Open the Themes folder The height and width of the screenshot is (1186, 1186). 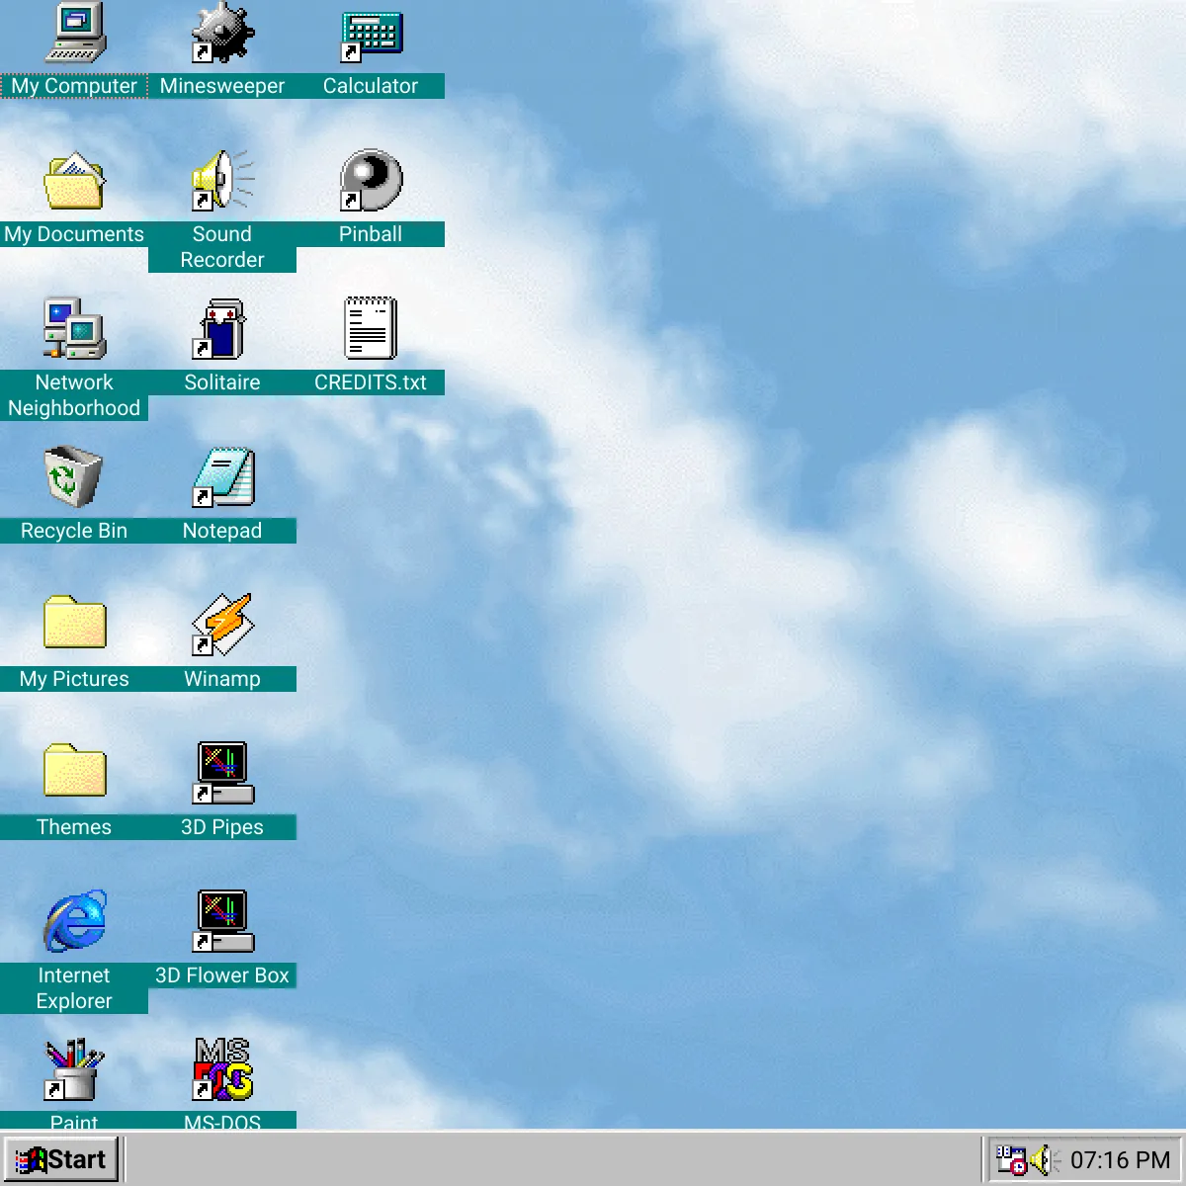coord(74,776)
